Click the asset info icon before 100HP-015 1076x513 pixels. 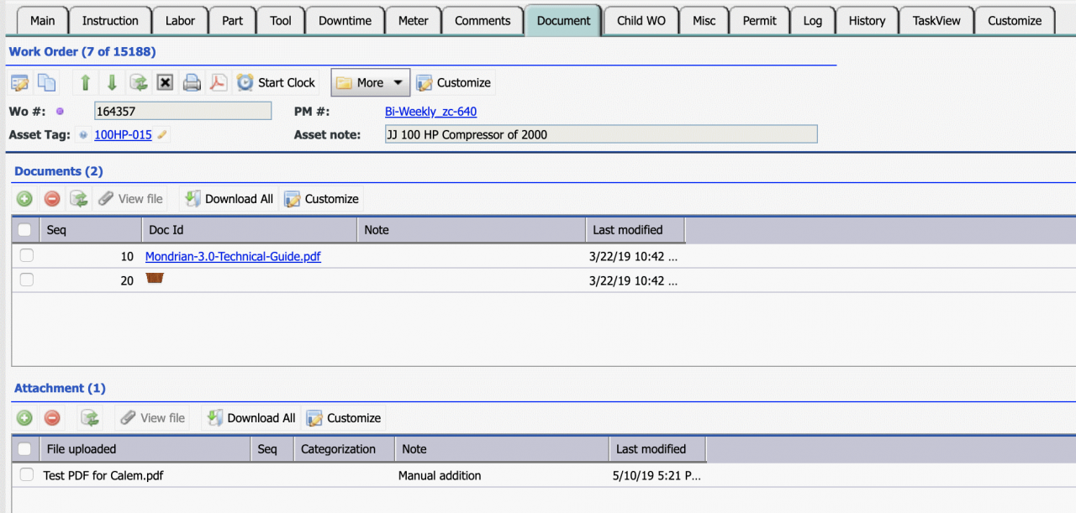[84, 134]
